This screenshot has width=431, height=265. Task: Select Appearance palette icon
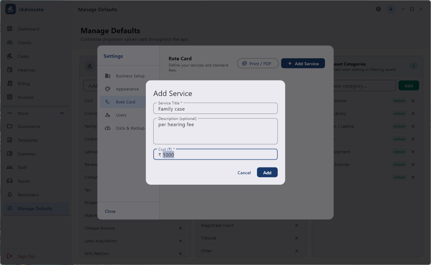[x=108, y=89]
